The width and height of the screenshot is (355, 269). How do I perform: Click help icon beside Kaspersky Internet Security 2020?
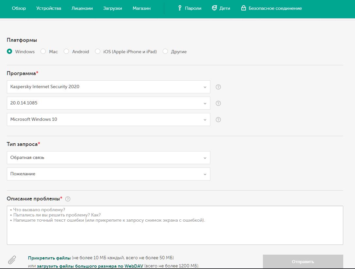[218, 87]
